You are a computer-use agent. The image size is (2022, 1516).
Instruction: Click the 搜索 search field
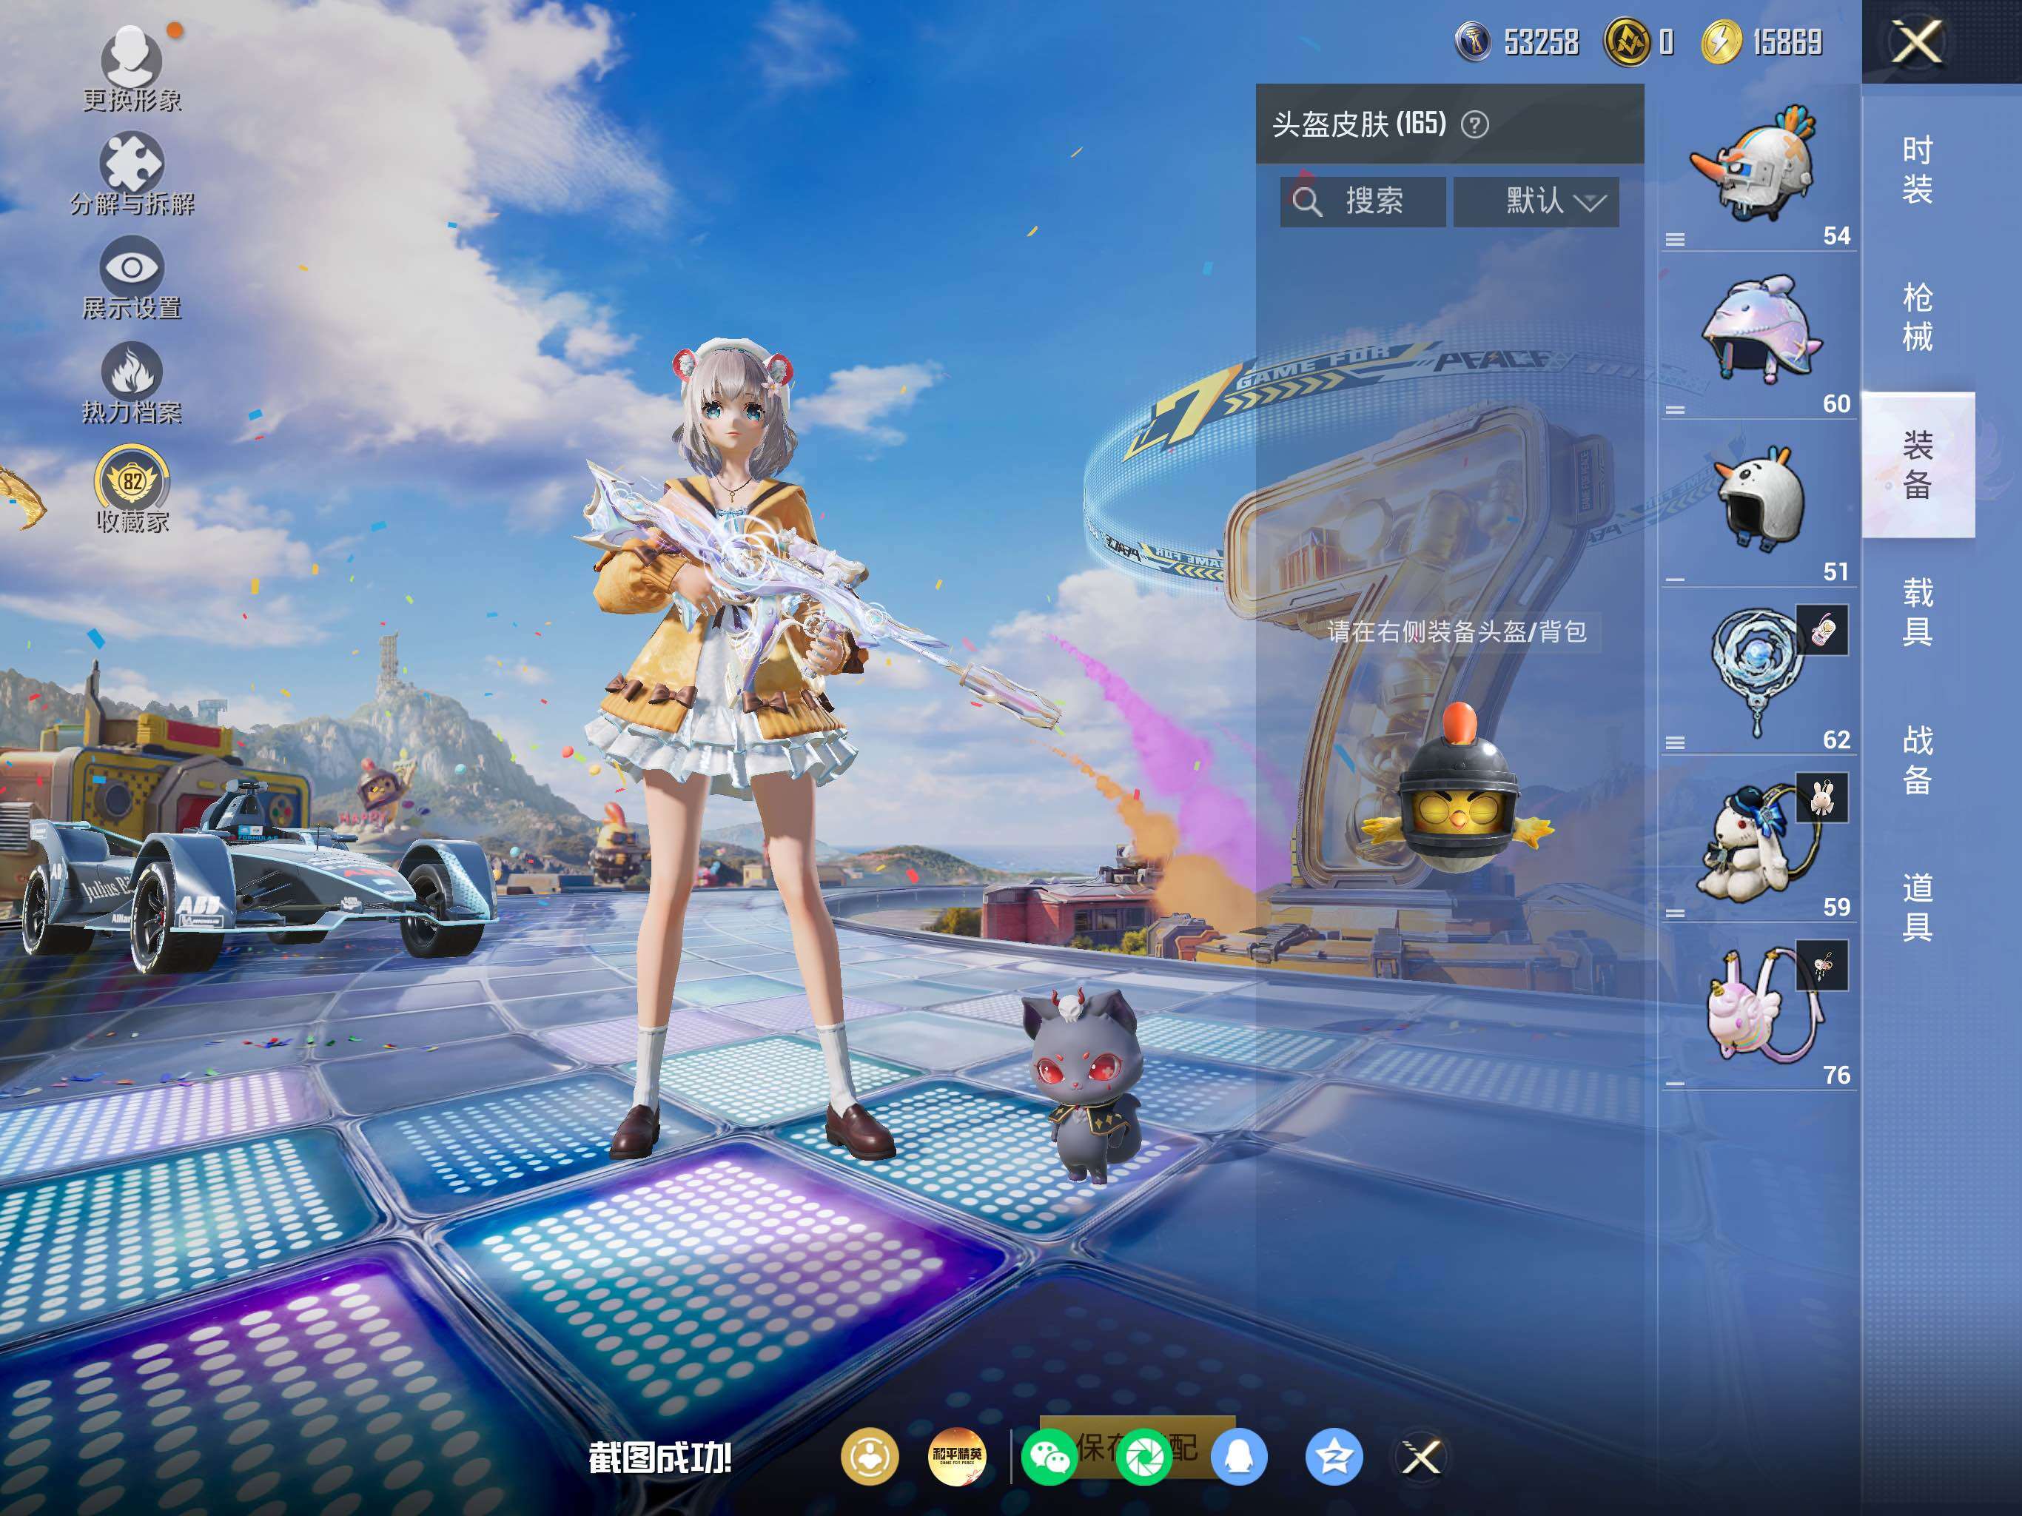[x=1363, y=201]
